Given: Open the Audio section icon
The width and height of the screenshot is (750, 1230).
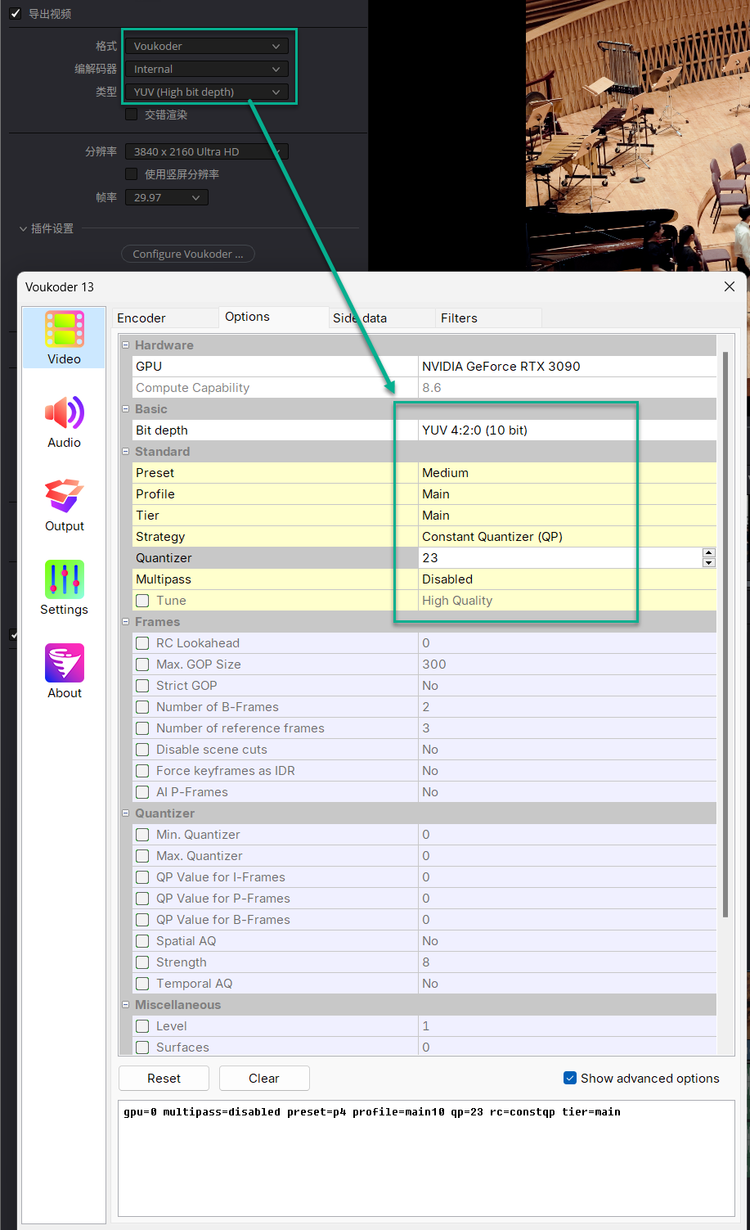Looking at the screenshot, I should [x=64, y=421].
